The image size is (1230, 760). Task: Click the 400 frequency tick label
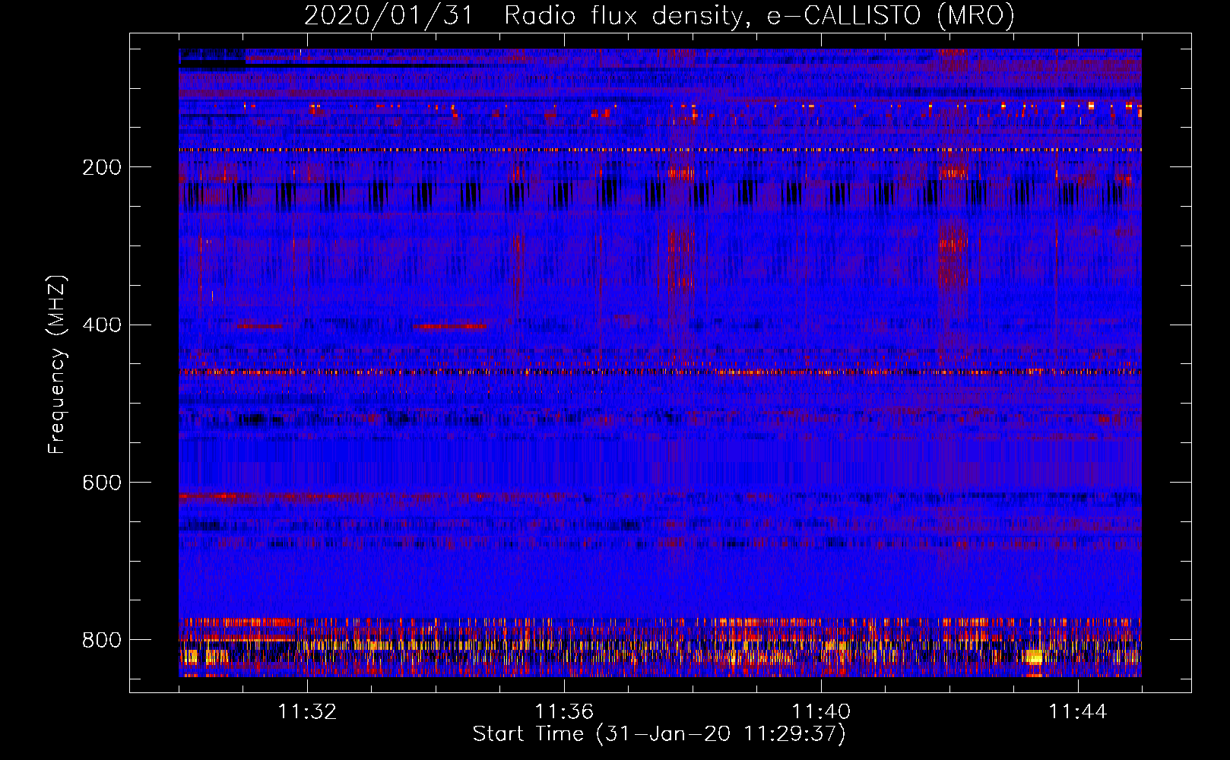click(101, 325)
